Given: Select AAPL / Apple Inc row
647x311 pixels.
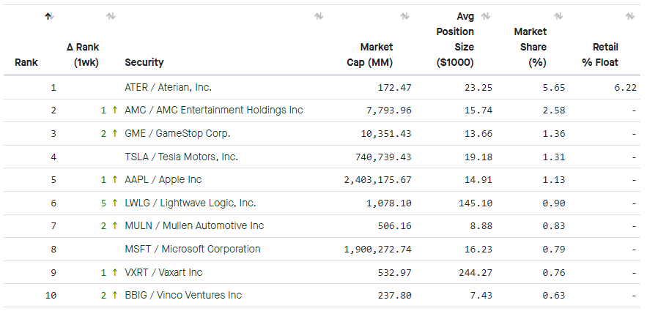Looking at the screenshot, I should coord(163,180).
